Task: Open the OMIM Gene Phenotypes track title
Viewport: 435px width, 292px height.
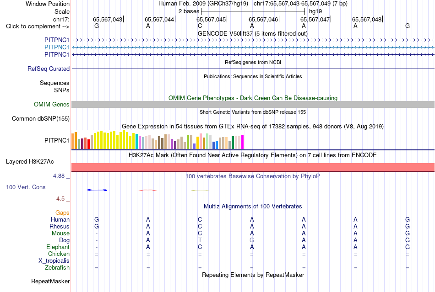Action: 253,98
